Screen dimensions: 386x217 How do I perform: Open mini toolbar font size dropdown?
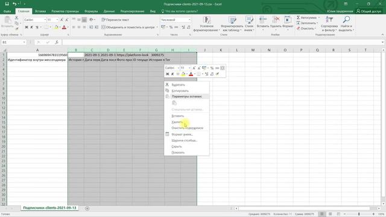[189, 68]
